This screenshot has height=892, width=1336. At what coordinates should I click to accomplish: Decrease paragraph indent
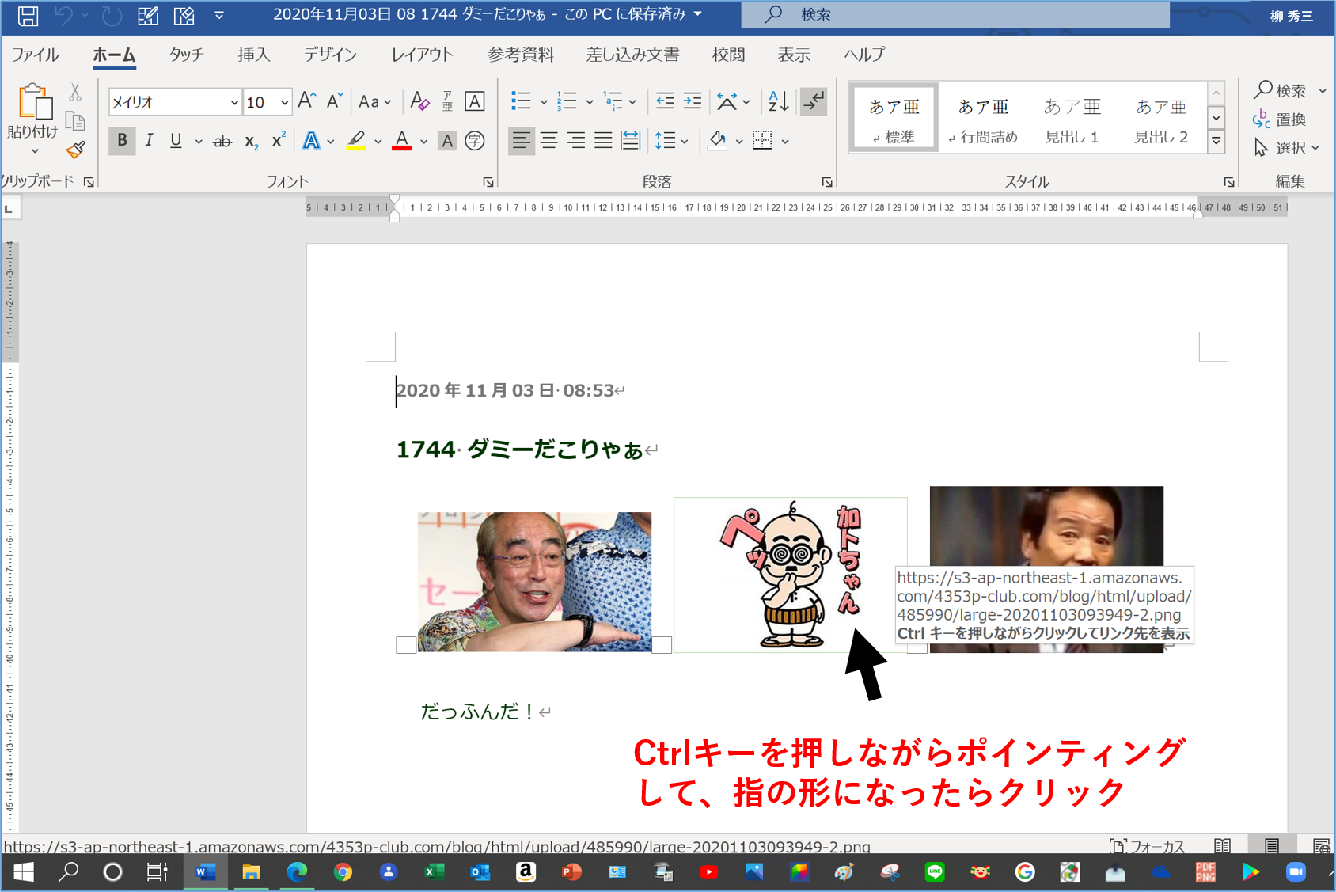coord(665,101)
